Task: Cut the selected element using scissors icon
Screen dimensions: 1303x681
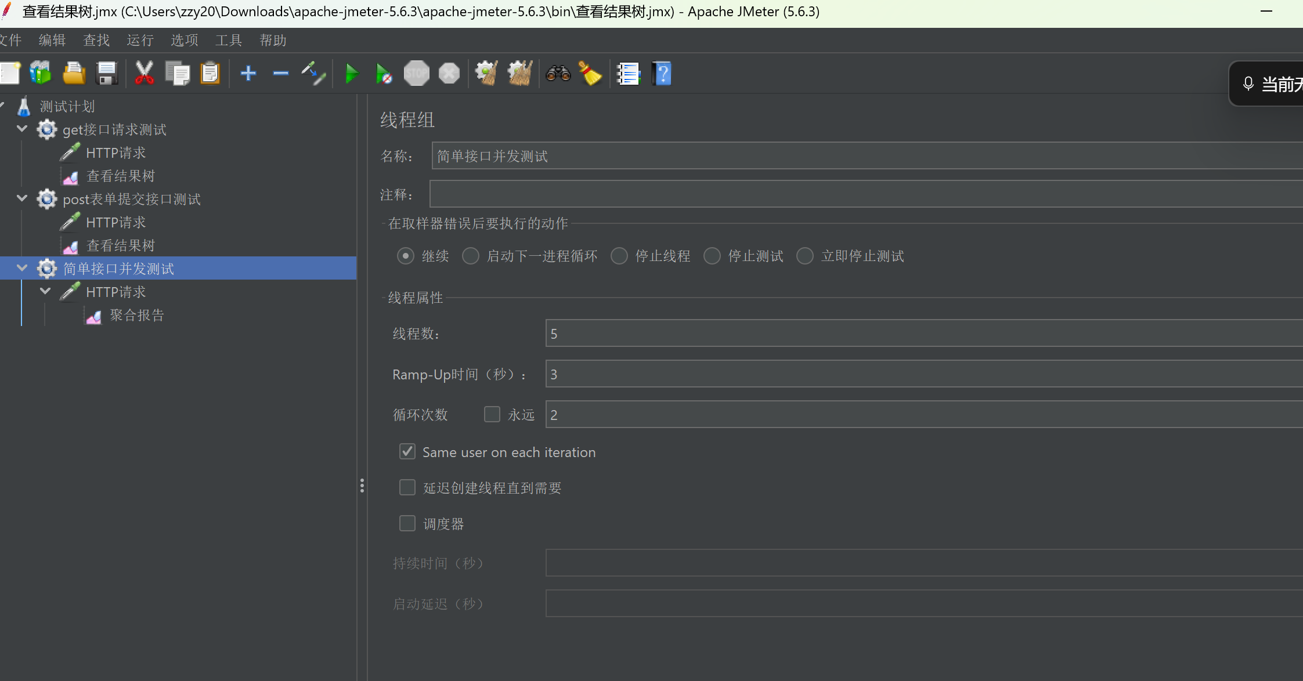Action: (x=143, y=73)
